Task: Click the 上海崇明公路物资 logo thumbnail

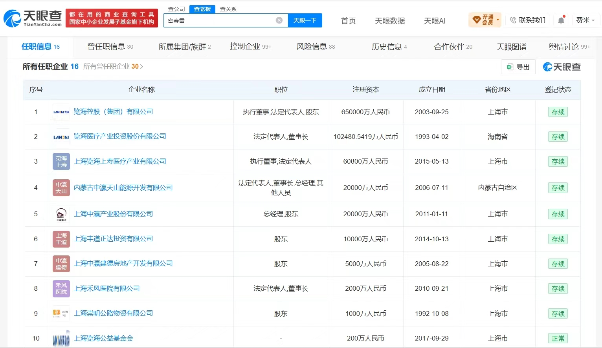Action: click(61, 313)
